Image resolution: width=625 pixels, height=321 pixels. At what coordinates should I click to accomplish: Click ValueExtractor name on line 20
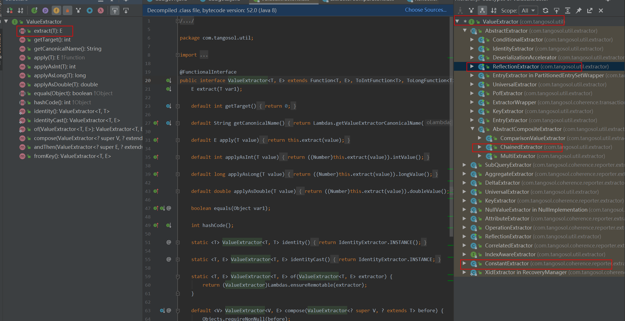click(x=248, y=80)
